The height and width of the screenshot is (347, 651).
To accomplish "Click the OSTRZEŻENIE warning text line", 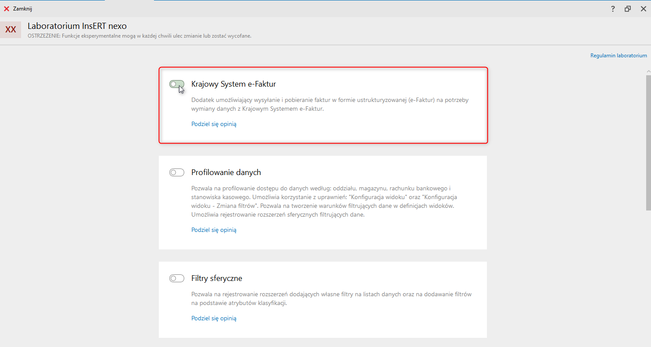I will click(139, 36).
